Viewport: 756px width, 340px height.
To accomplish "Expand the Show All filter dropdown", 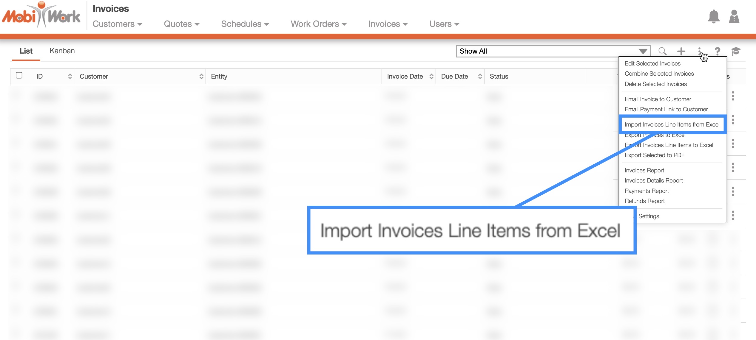I will (x=643, y=51).
